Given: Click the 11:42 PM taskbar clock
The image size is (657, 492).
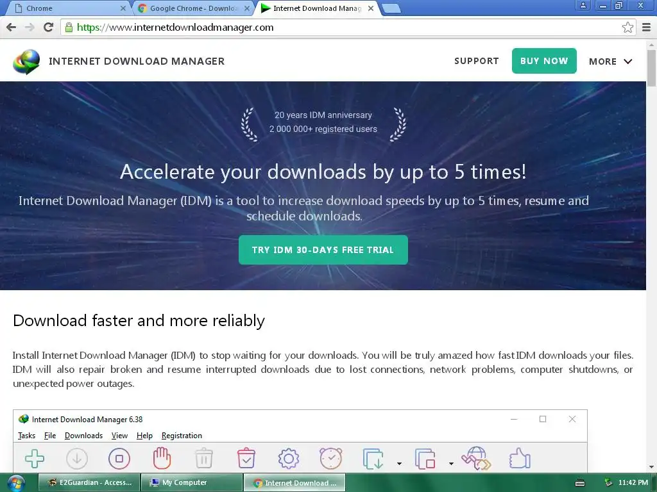Looking at the screenshot, I should pos(633,483).
